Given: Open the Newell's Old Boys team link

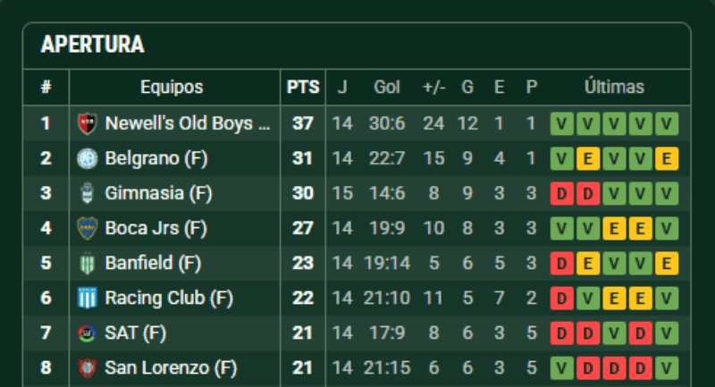Looking at the screenshot, I should coord(187,123).
